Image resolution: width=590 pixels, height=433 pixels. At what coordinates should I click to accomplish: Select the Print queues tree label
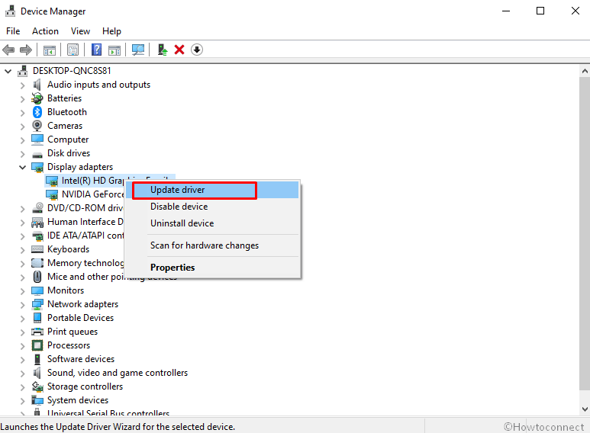tap(73, 332)
